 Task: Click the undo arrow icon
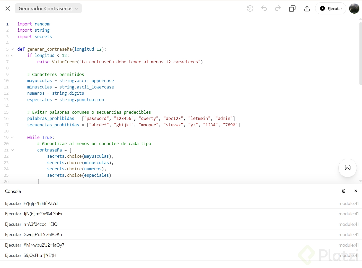click(x=264, y=8)
